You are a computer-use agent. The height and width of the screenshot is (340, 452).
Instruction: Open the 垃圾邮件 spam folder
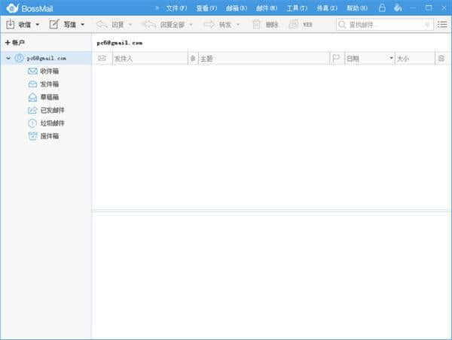click(x=52, y=123)
